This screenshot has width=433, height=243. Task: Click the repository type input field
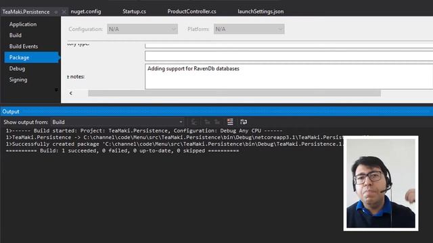[289, 45]
